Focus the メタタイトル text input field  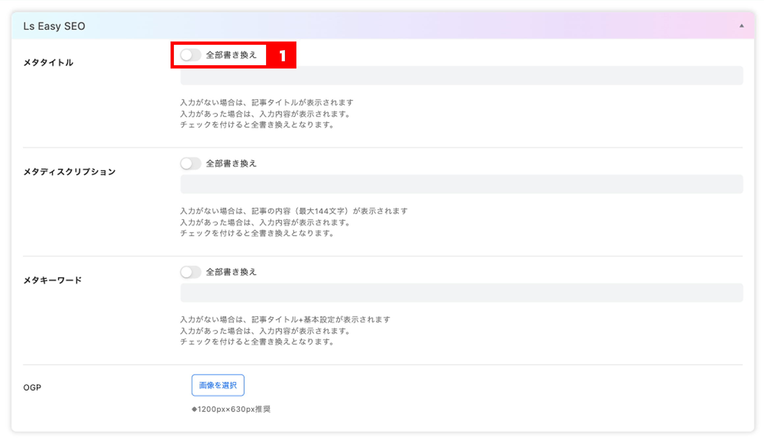461,75
